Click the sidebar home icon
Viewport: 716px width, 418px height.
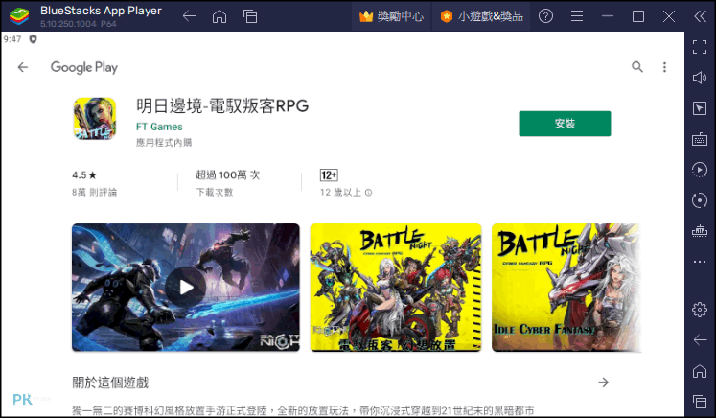tap(700, 371)
